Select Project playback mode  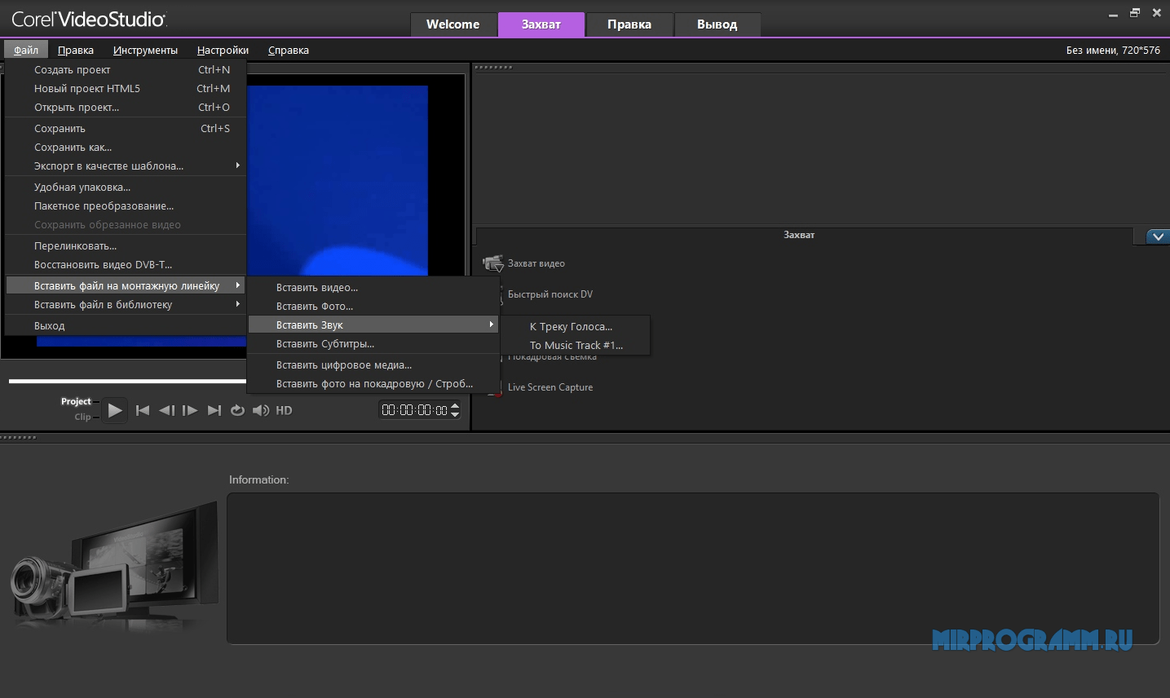(76, 401)
